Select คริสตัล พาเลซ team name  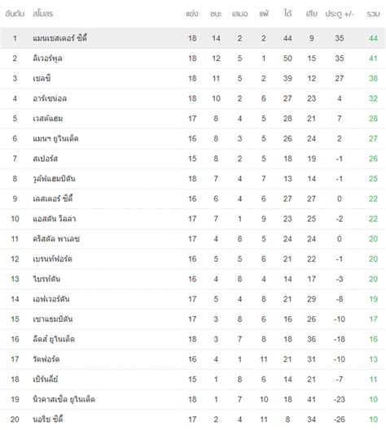[56, 239]
